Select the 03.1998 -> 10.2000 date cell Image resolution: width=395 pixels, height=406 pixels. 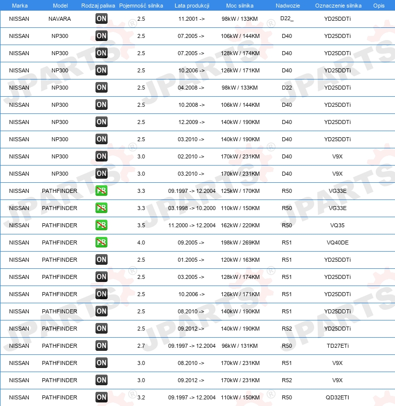191,208
